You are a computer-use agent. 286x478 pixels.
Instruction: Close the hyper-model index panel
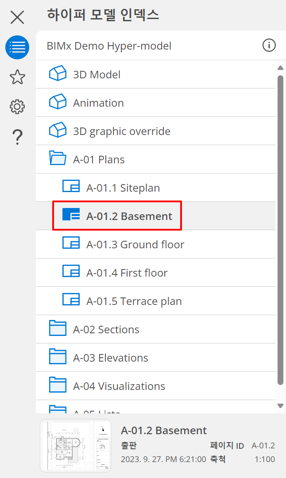(x=17, y=17)
